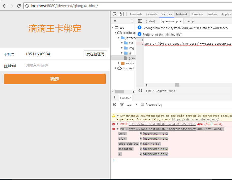Image resolution: width=232 pixels, height=180 pixels.
Task: Expand the collapsed first POST error arrow
Action: [x=118, y=124]
